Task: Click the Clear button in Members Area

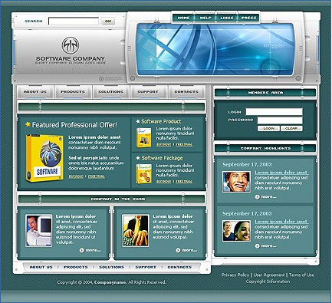Action: [x=291, y=129]
